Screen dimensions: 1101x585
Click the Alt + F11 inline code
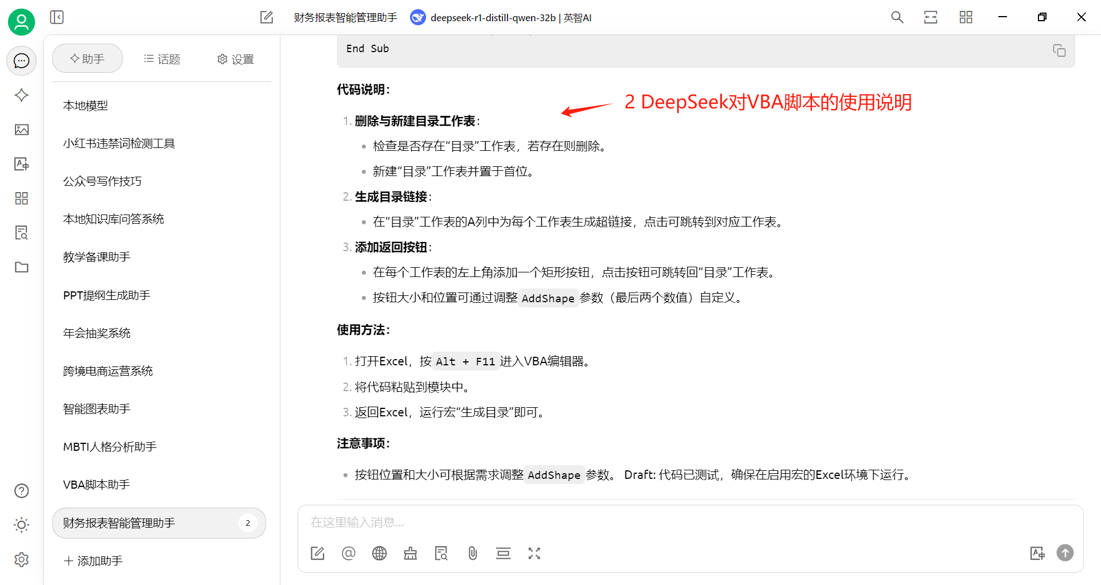pyautogui.click(x=465, y=361)
